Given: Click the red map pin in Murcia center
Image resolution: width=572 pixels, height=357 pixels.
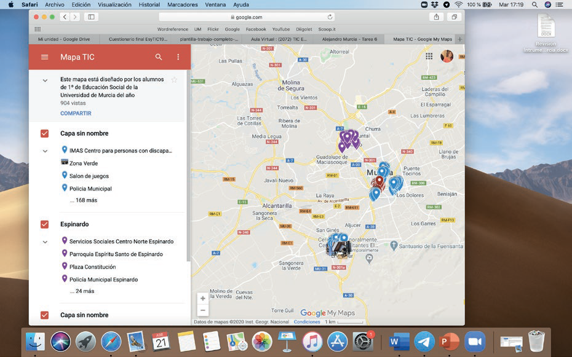Looking at the screenshot, I should (379, 181).
